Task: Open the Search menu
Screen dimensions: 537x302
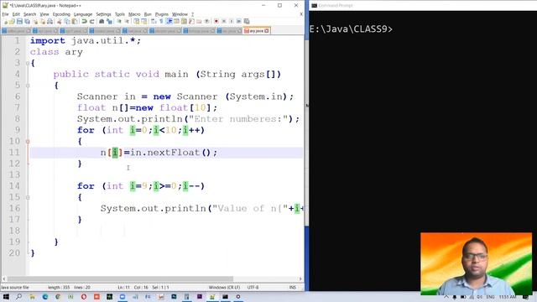Action: coord(30,14)
